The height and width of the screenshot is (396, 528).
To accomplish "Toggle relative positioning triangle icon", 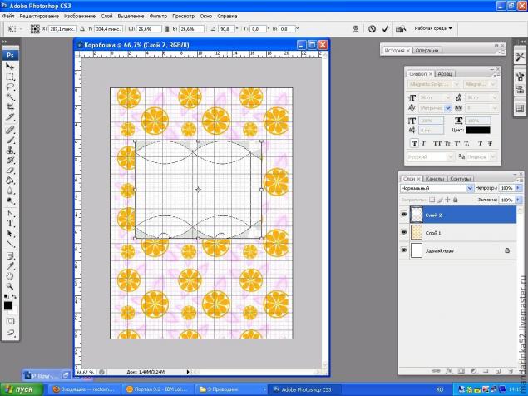I will (82, 29).
